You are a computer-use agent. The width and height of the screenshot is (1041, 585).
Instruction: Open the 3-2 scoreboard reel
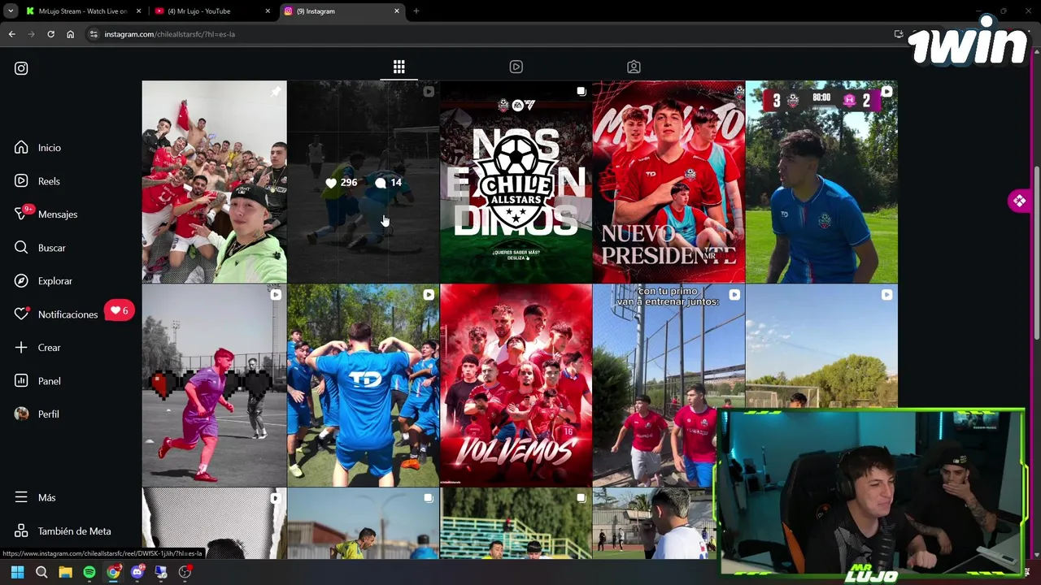(821, 182)
